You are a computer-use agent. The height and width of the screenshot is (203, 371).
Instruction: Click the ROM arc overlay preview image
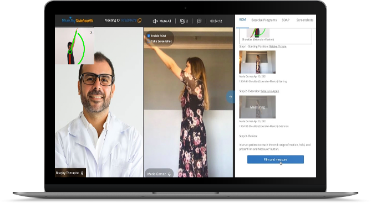[74, 46]
